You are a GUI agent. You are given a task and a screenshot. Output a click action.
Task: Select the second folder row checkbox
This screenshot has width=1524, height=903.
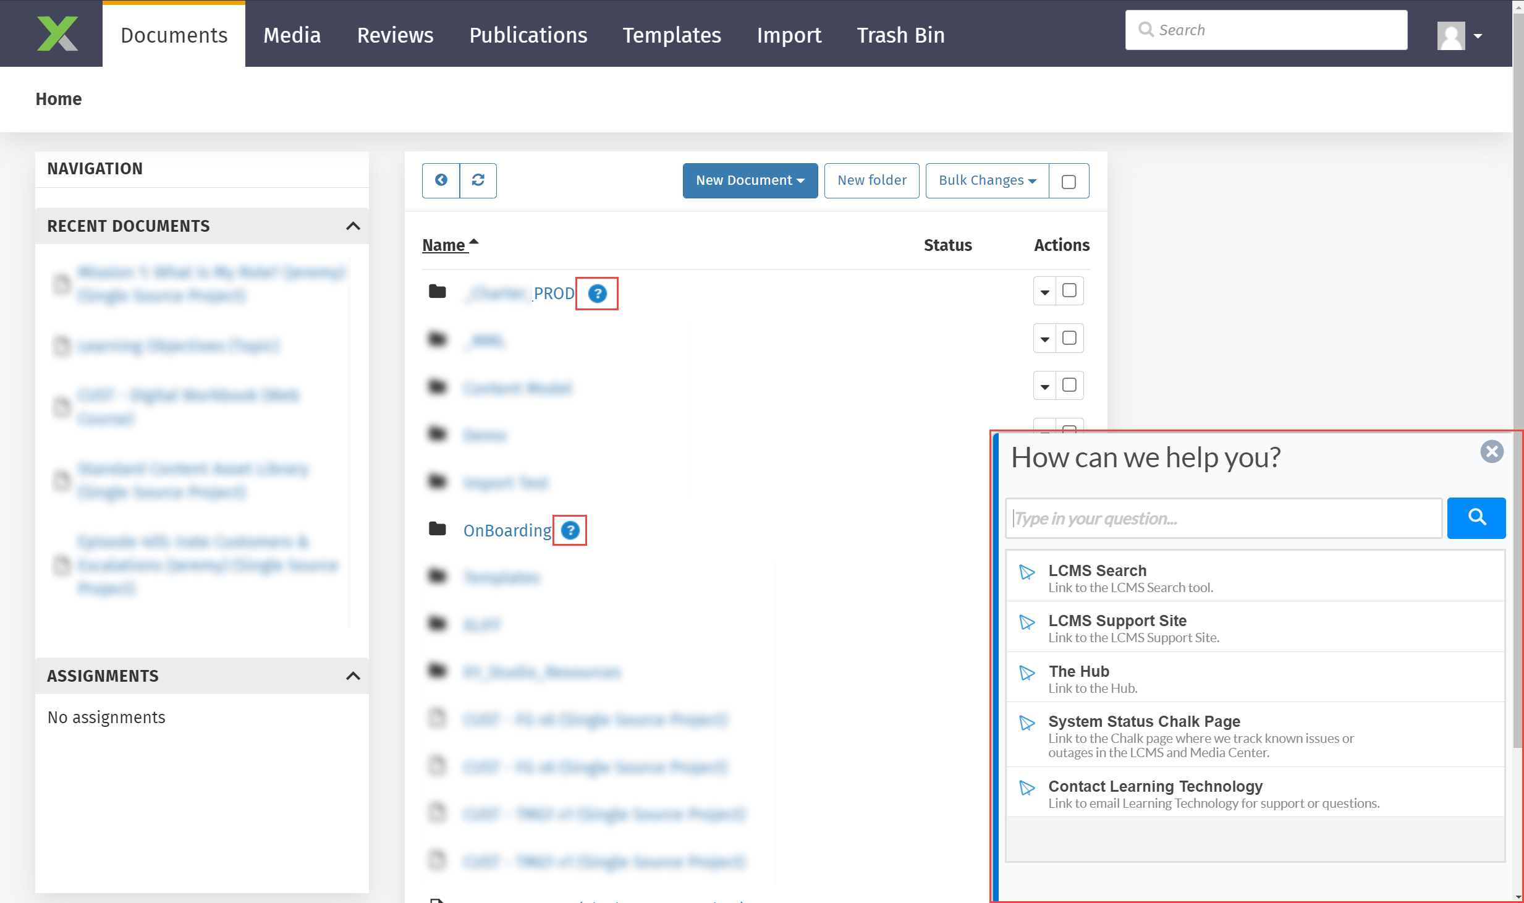(1069, 338)
